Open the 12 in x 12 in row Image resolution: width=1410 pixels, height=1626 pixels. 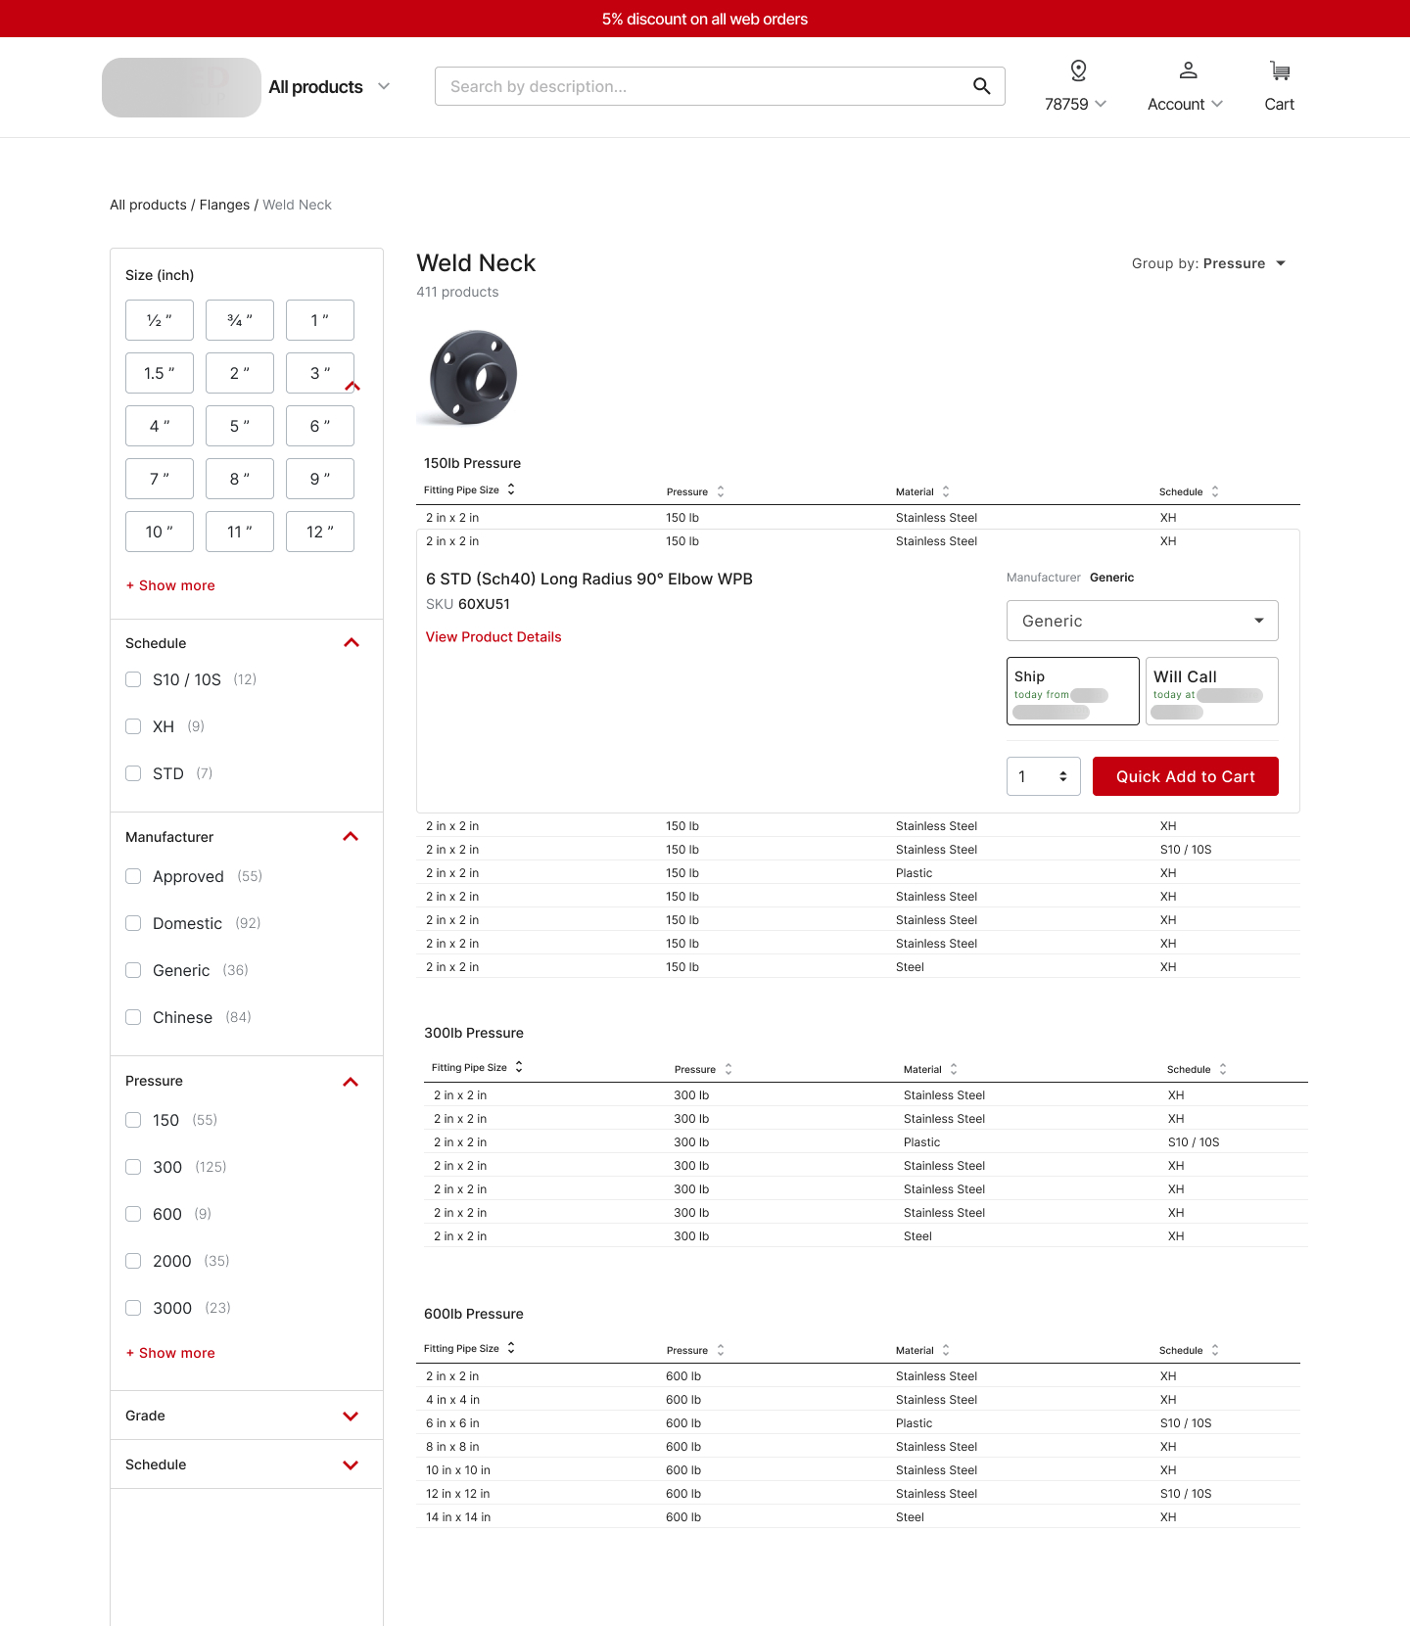858,1494
